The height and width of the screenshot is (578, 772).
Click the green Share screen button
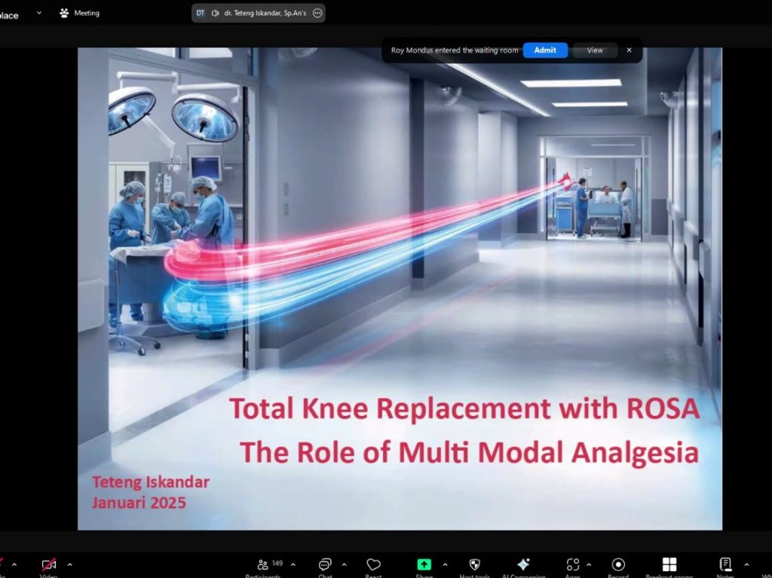click(x=424, y=565)
